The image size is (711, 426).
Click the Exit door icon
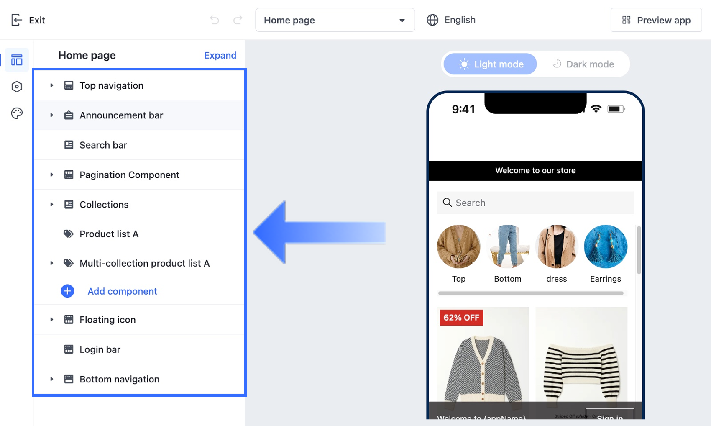click(x=16, y=20)
